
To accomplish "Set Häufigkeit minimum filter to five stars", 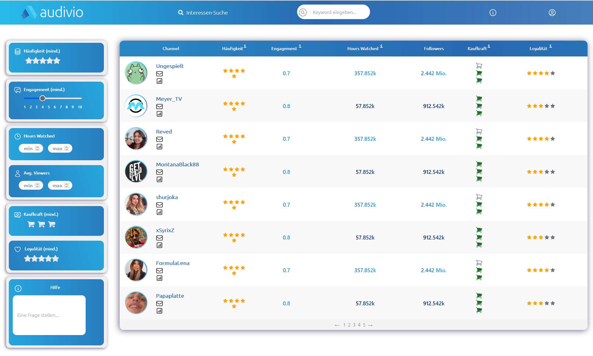I will (x=57, y=61).
